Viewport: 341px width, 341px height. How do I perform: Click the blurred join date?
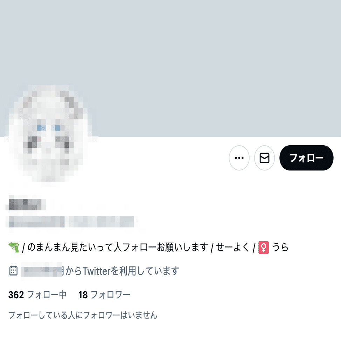[x=42, y=271]
